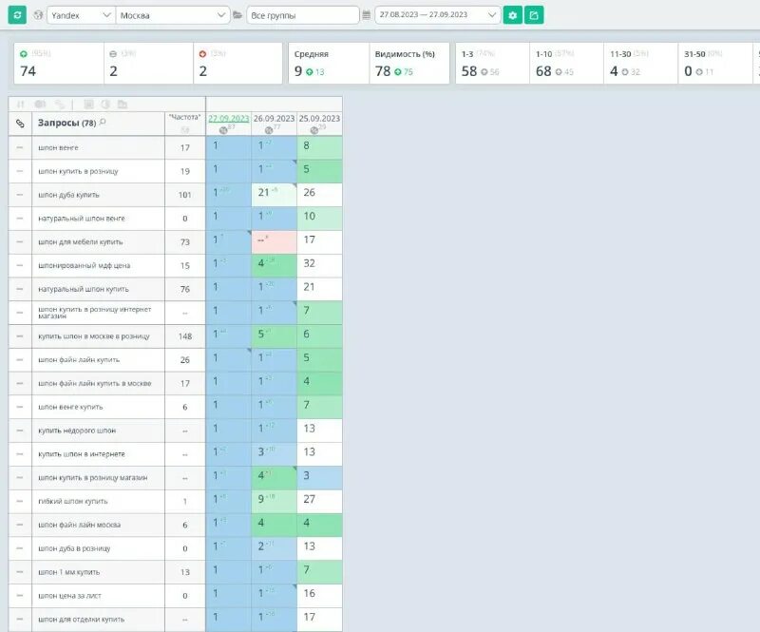This screenshot has height=632, width=760.
Task: Select the Средняя position summary card
Action: pos(329,63)
